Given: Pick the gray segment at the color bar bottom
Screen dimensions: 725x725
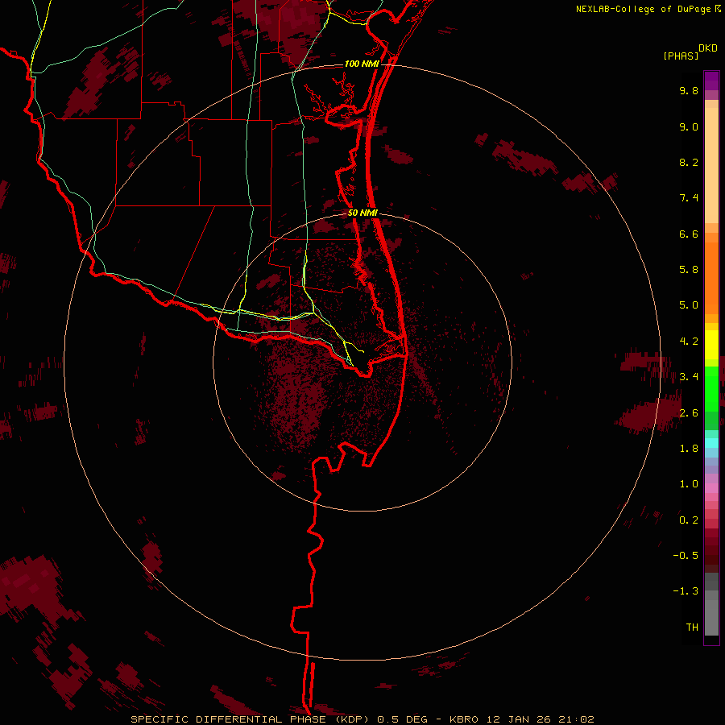Looking at the screenshot, I should click(x=711, y=618).
